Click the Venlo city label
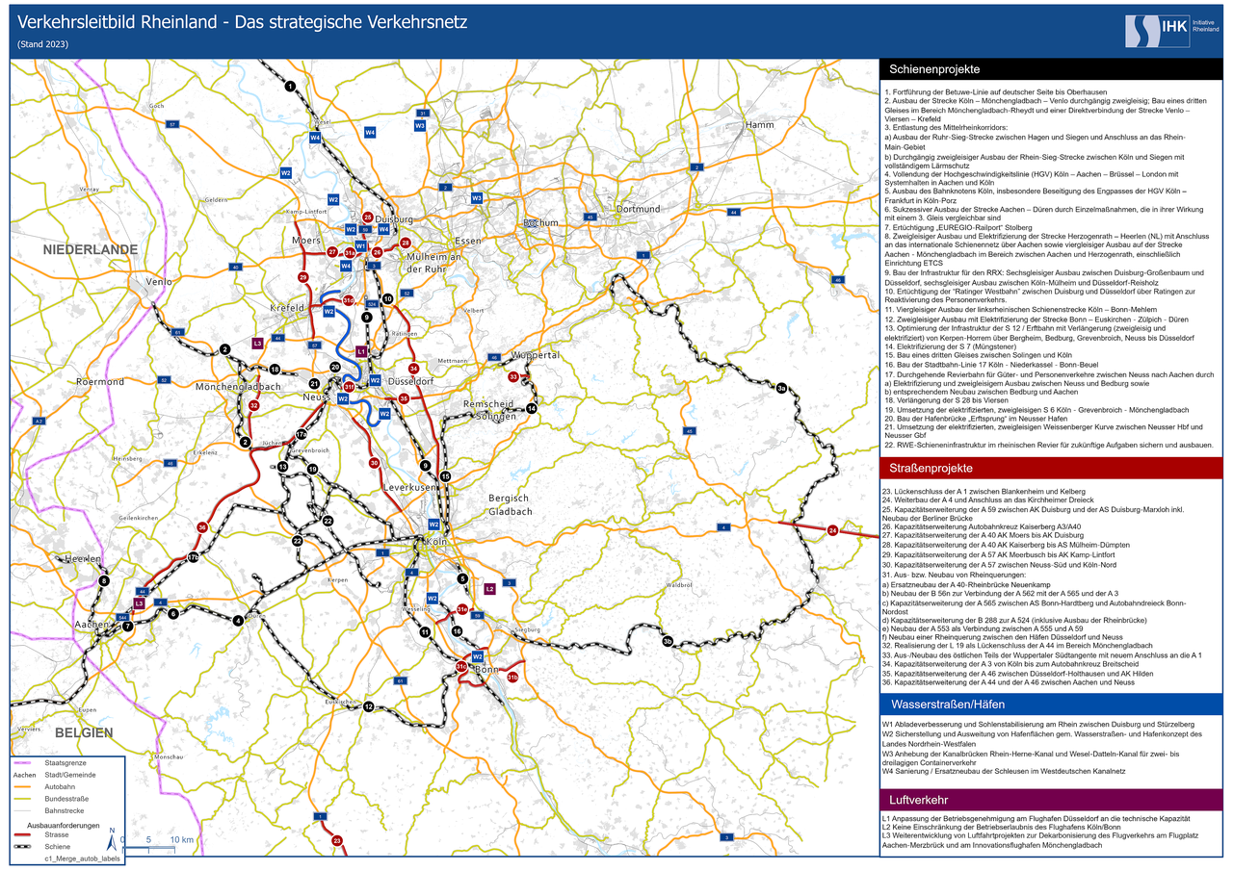The height and width of the screenshot is (871, 1233). [x=157, y=281]
